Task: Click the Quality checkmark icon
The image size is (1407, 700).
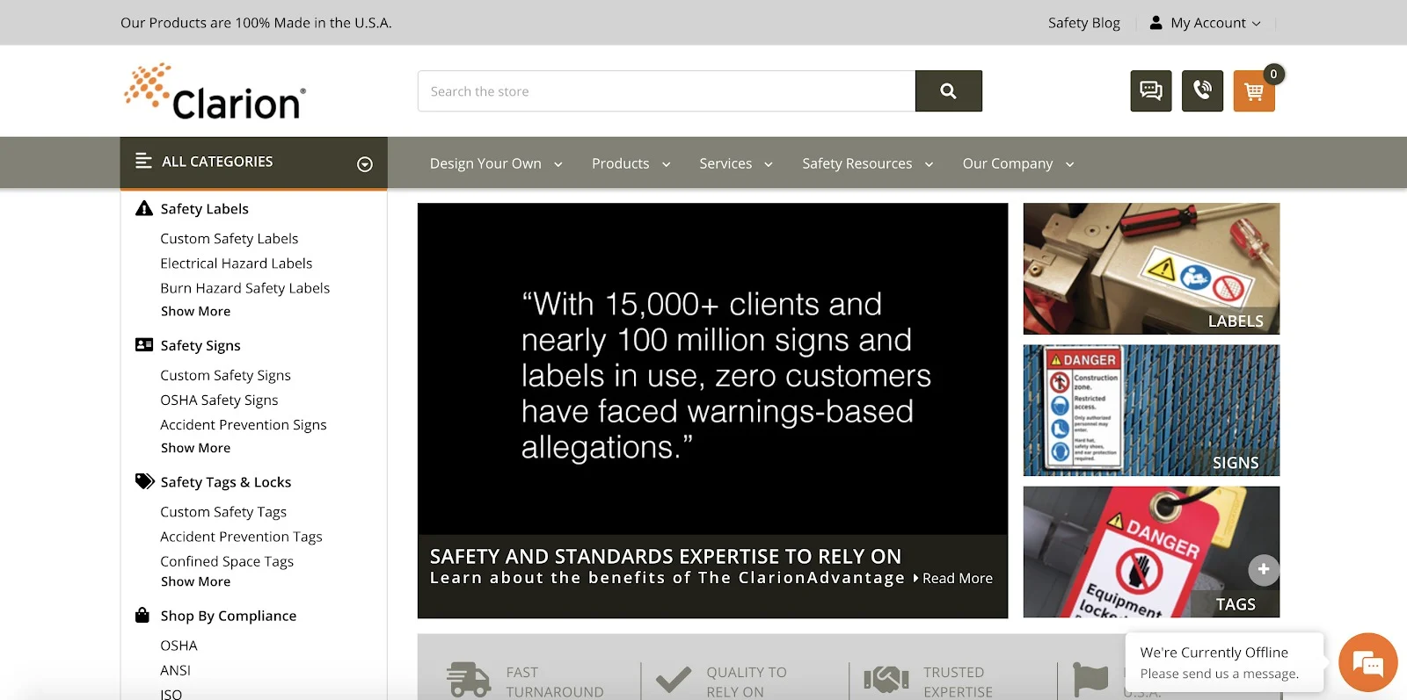Action: [x=674, y=680]
